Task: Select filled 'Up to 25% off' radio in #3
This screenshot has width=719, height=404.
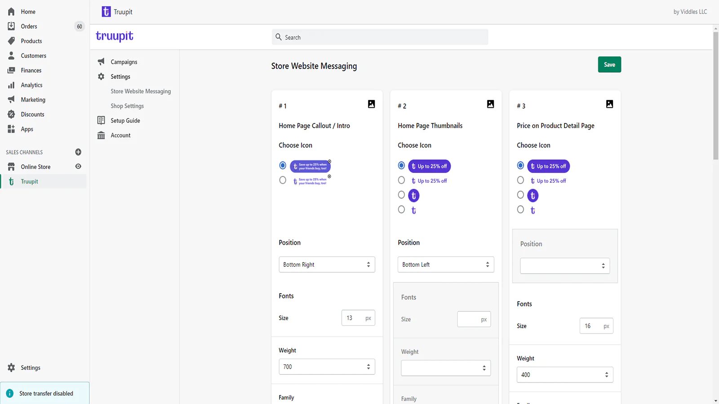Action: (521, 166)
